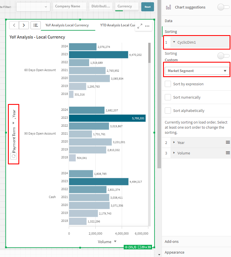Click the cyclic dimension switch icon

coord(14,156)
